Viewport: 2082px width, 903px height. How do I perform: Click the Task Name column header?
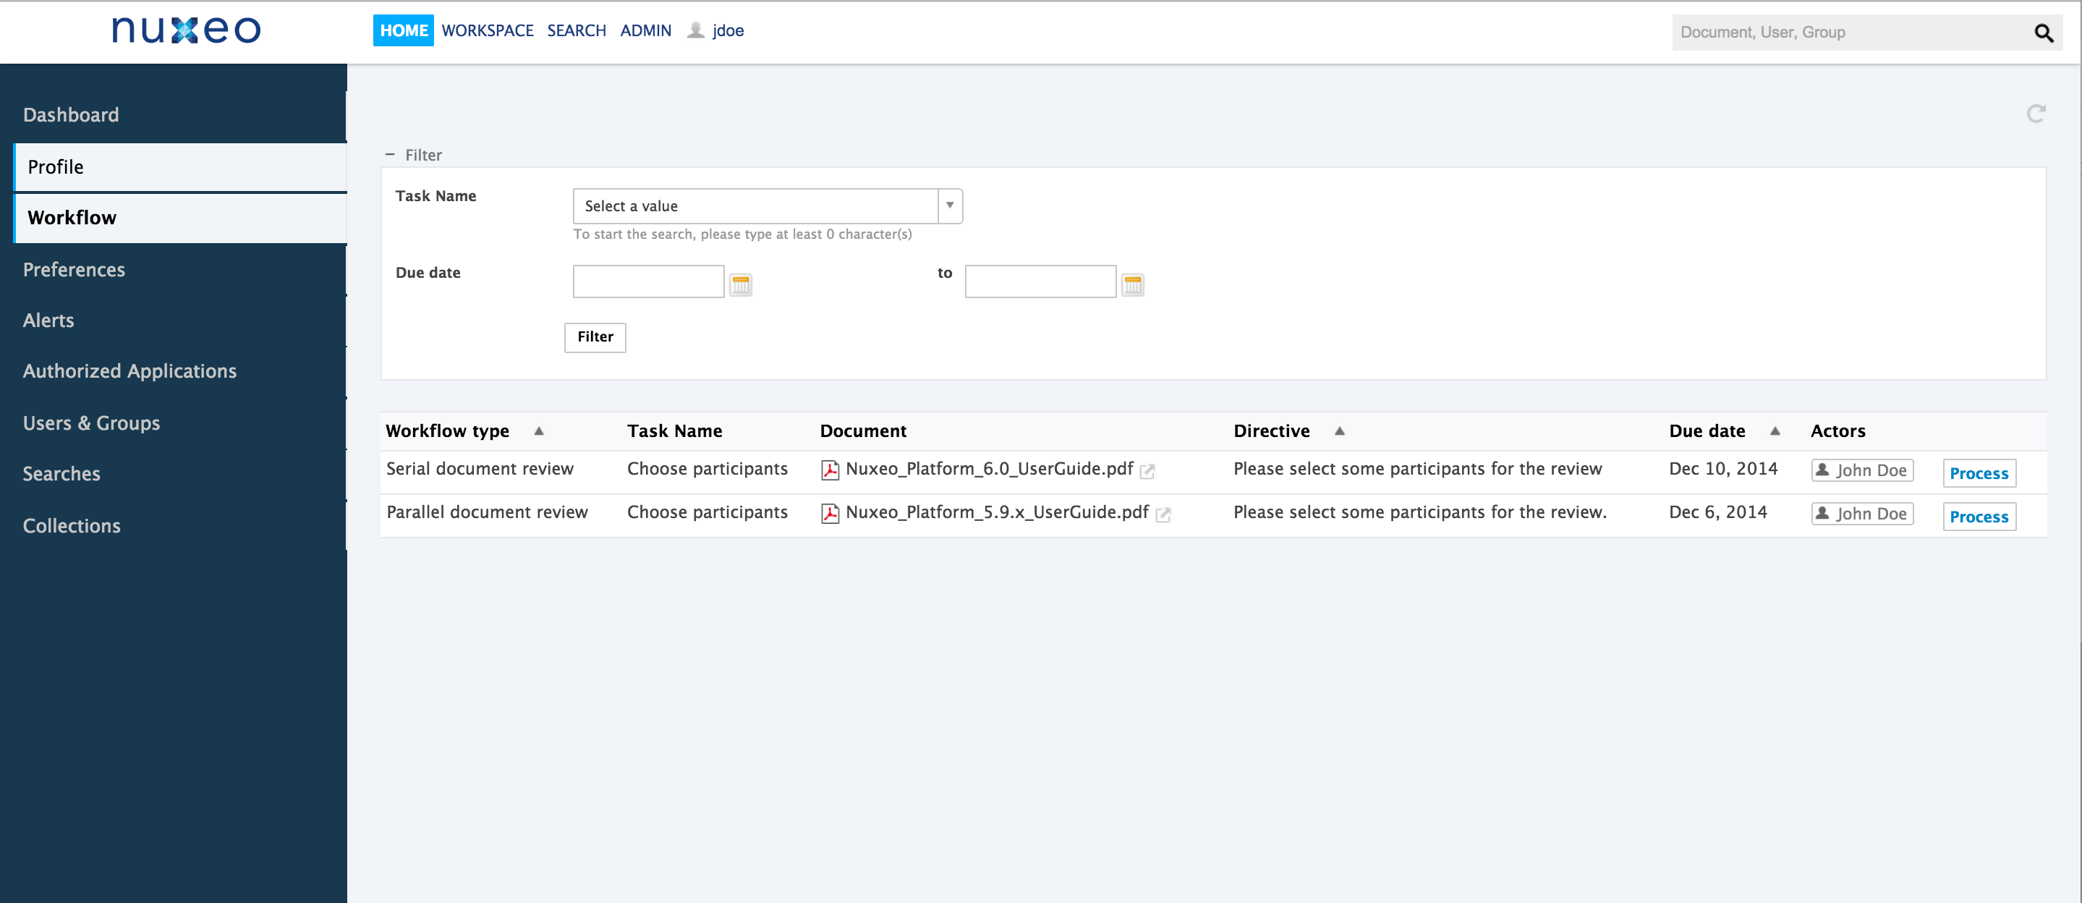click(674, 432)
